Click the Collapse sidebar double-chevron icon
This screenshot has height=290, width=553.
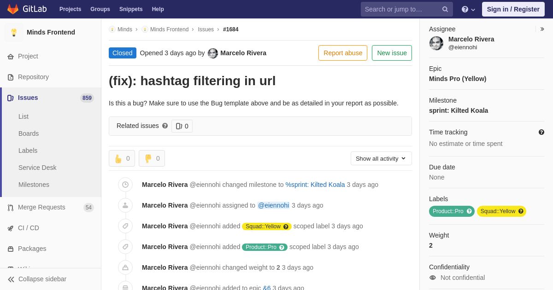pos(11,279)
